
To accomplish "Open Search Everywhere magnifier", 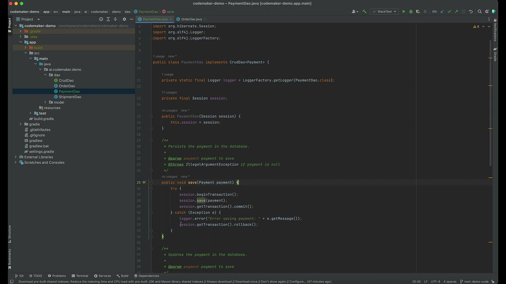I will point(480,11).
